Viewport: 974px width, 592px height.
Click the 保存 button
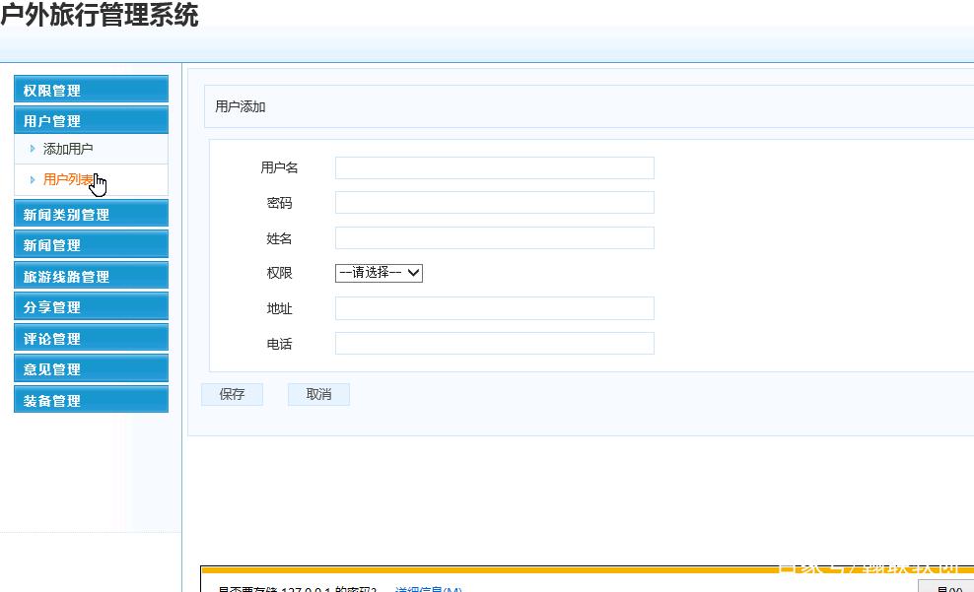[232, 394]
